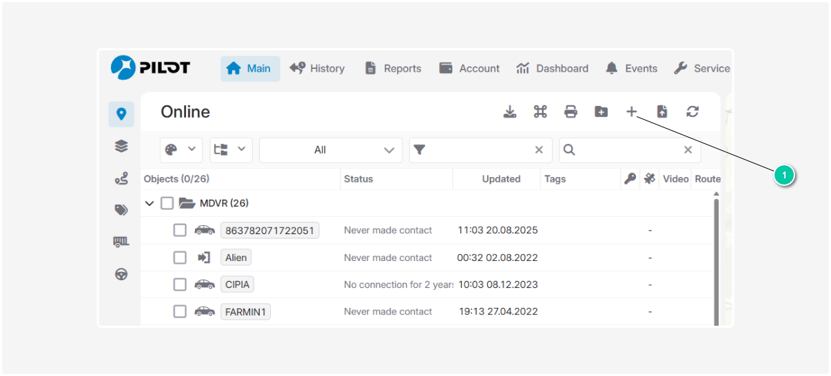
Task: Check the MDVR group checkbox
Action: coord(167,203)
